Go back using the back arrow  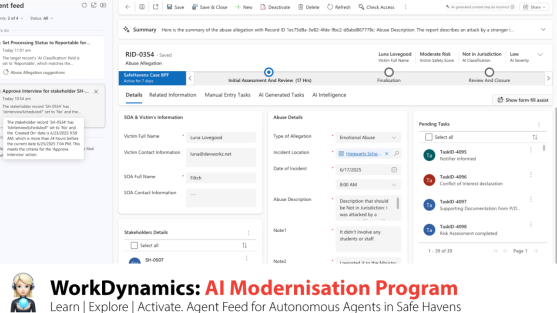[128, 7]
